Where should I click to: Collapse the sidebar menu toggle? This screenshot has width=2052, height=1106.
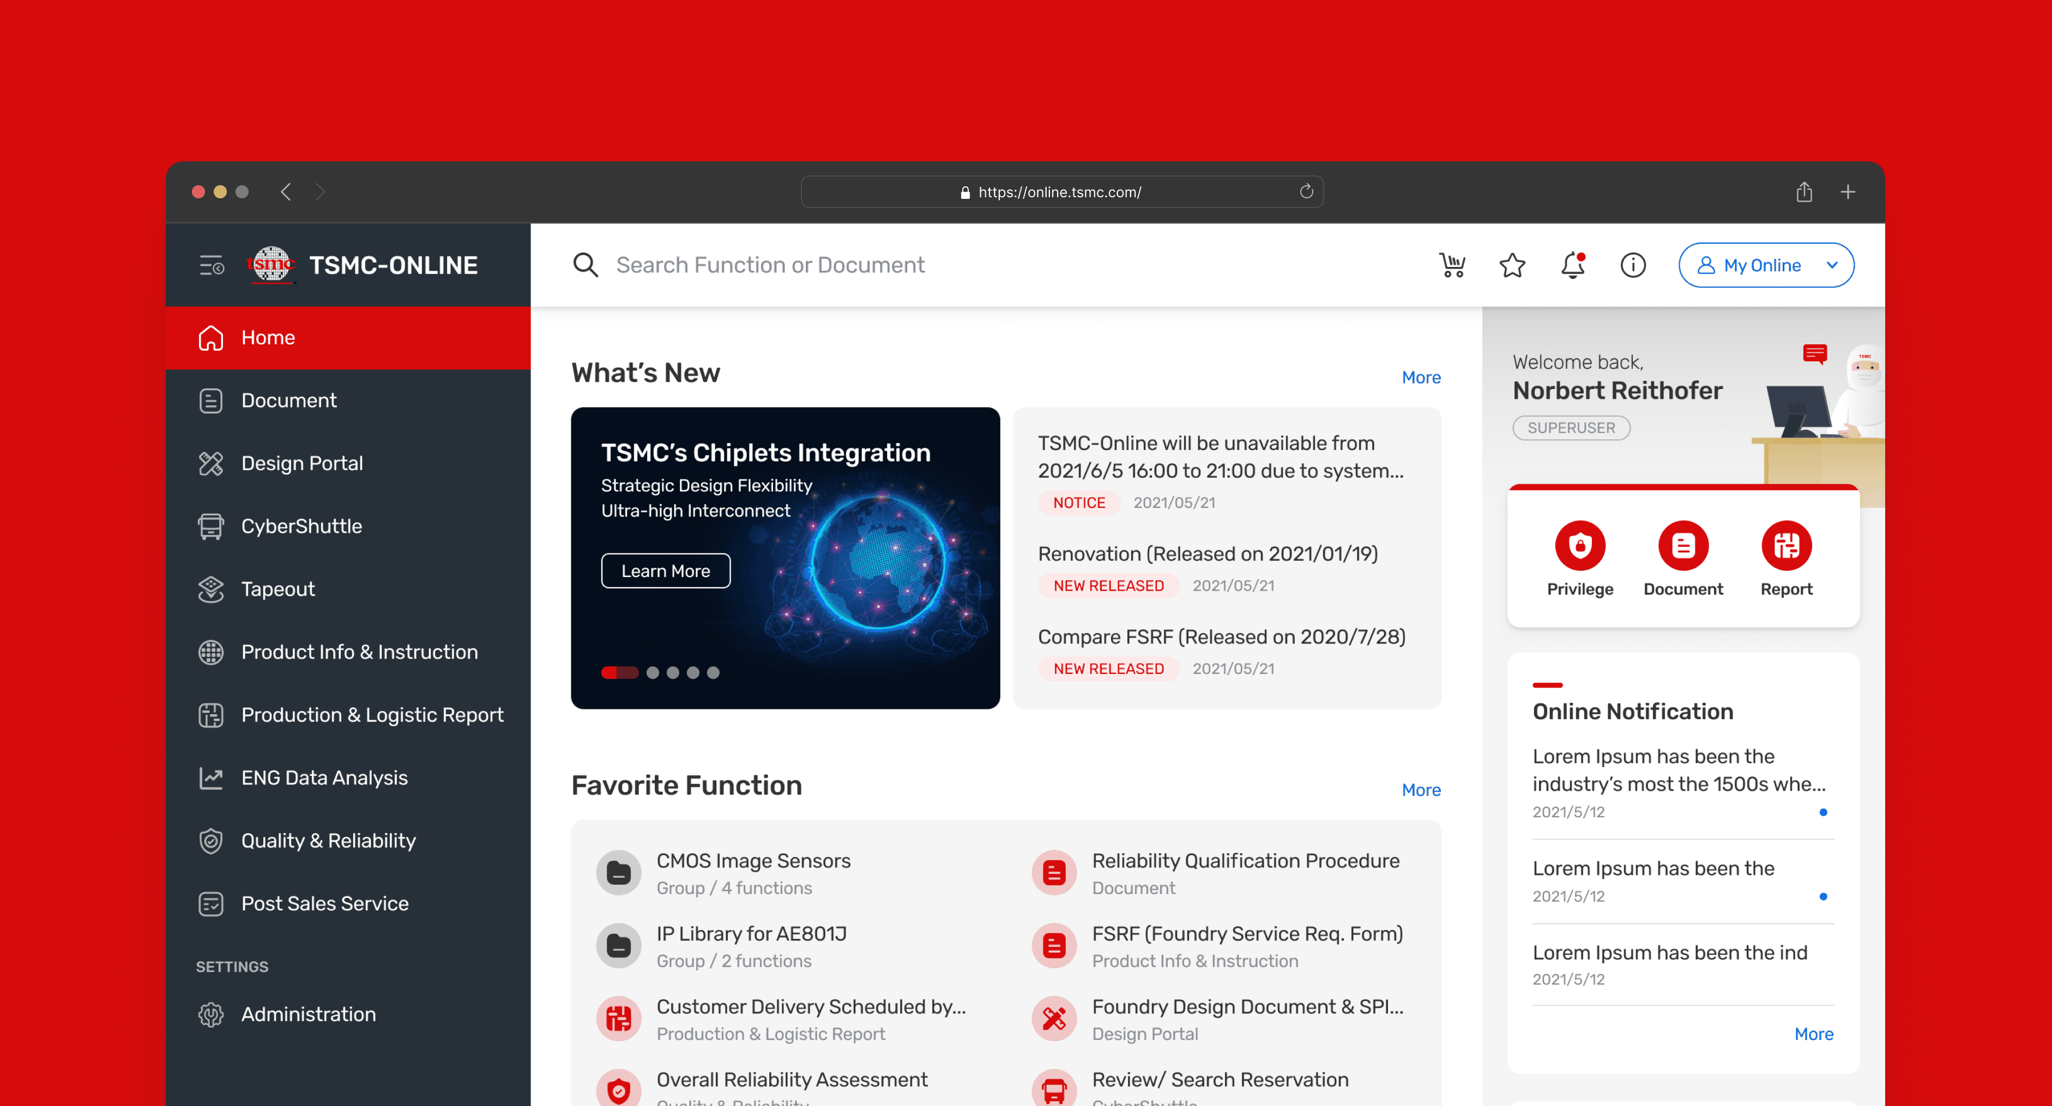[211, 265]
